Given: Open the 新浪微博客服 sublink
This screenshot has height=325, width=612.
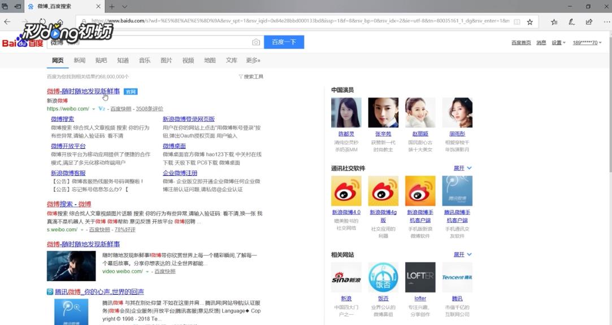Looking at the screenshot, I should pos(68,173).
